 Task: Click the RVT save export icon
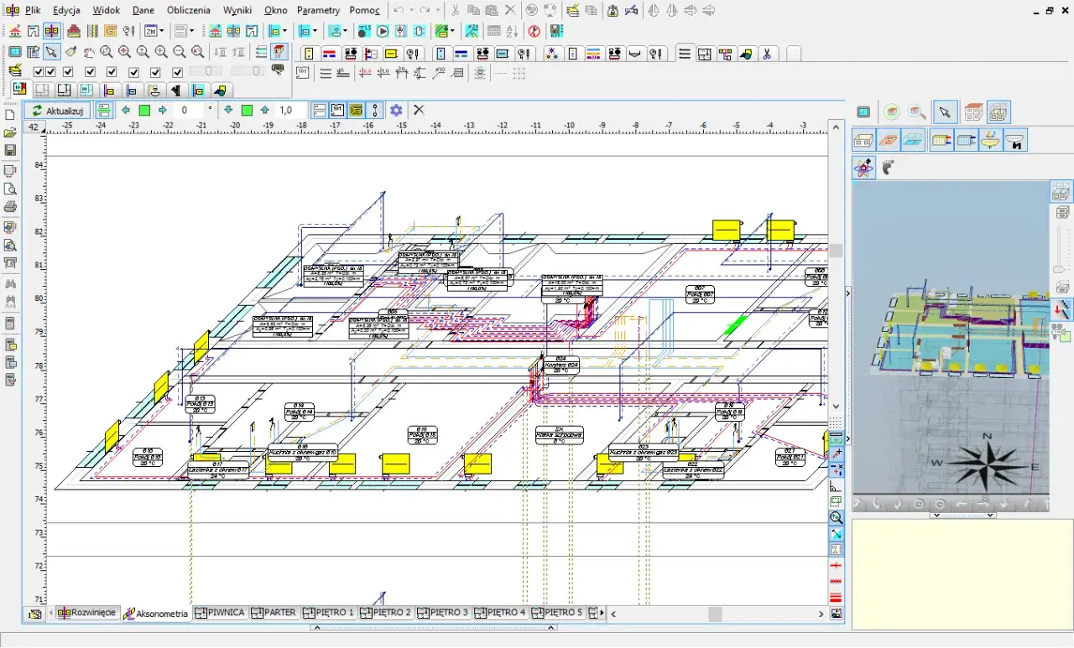556,31
